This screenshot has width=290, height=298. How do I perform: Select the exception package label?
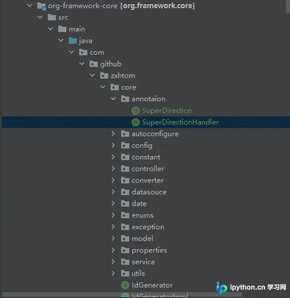coord(148,227)
